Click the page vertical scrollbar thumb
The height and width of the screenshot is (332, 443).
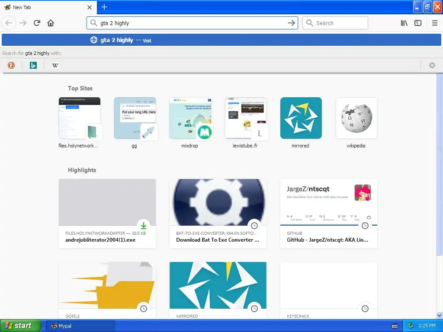pyautogui.click(x=440, y=164)
